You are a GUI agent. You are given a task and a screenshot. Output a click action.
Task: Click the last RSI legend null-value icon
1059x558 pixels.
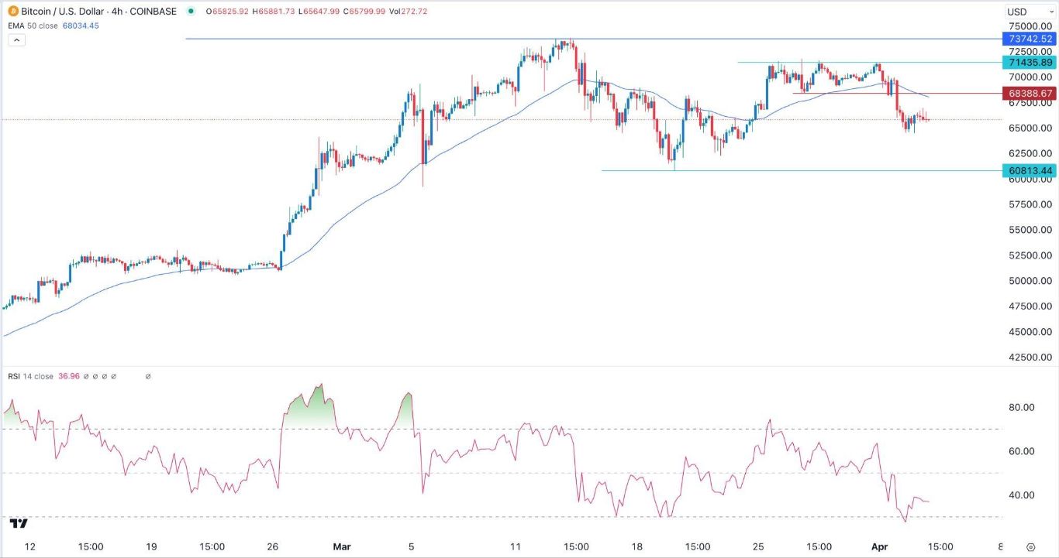147,377
